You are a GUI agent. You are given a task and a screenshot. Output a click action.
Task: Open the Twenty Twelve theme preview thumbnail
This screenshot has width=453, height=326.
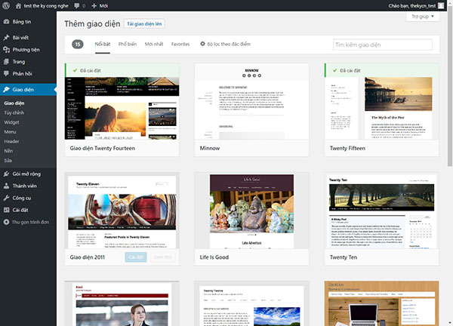(251, 303)
